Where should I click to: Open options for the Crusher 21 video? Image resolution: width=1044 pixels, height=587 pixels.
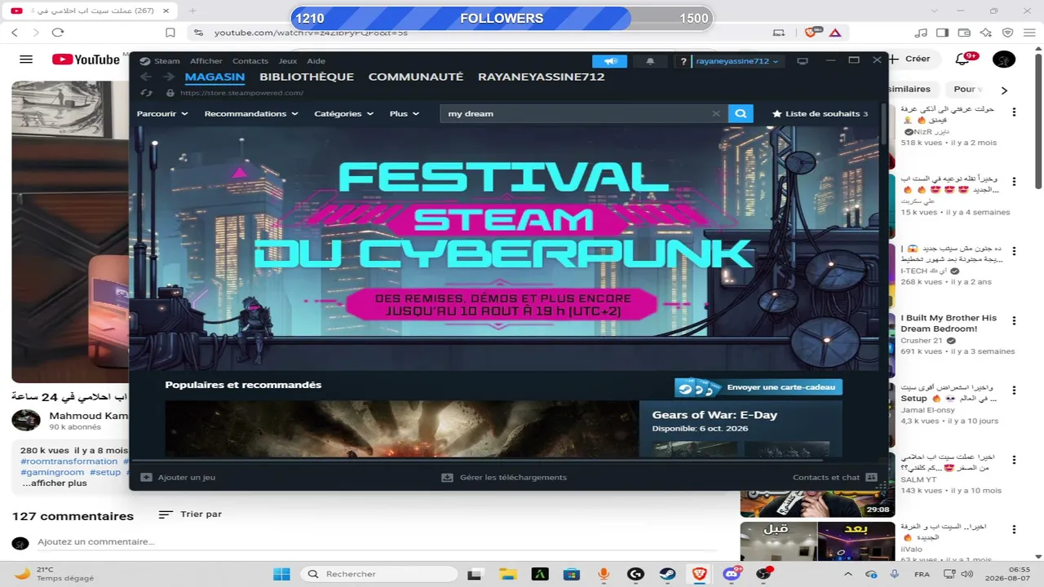point(1014,320)
